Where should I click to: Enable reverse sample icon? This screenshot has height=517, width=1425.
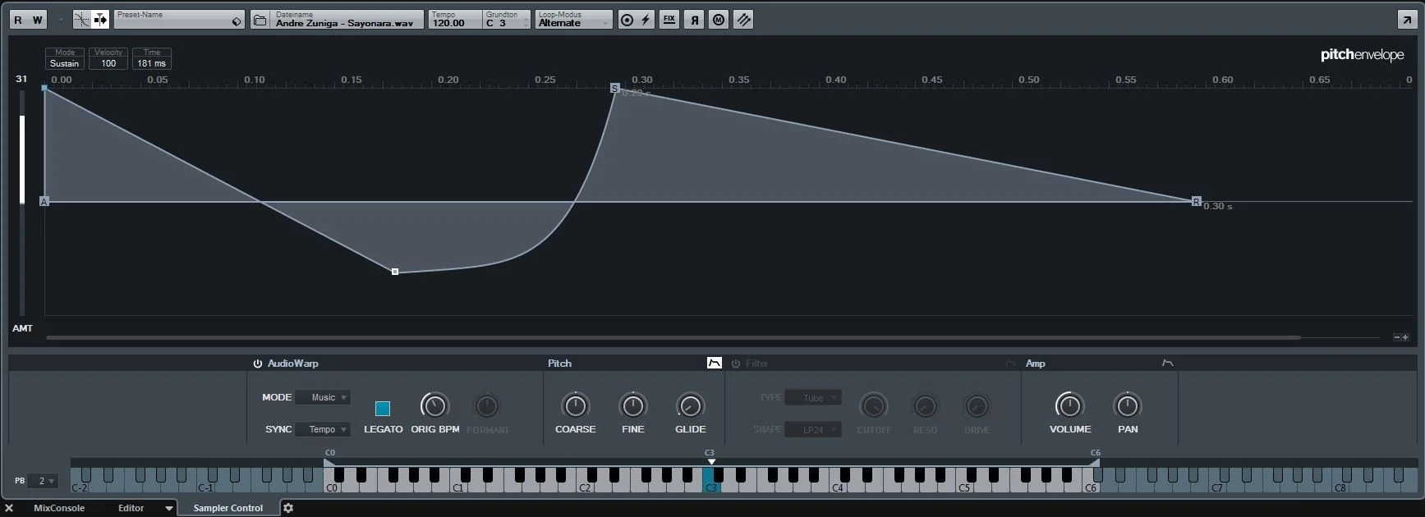click(695, 20)
